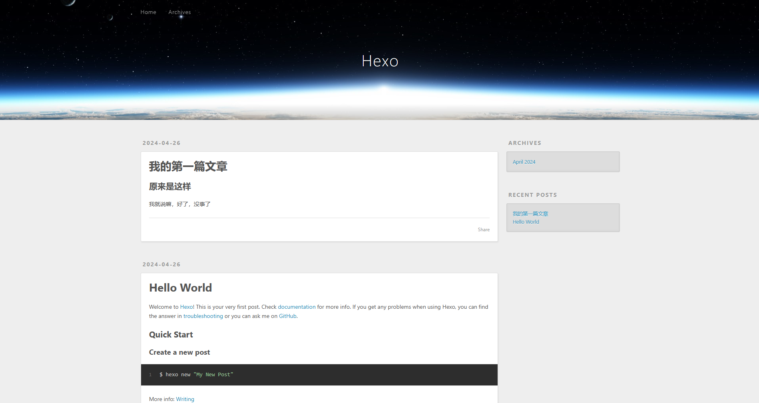Click the main post title 我的第一篇文章
The width and height of the screenshot is (759, 403).
pos(188,167)
